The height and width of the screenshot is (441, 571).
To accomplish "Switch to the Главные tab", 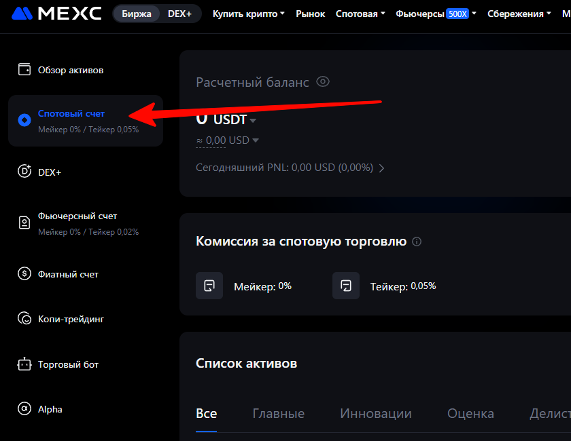I will [x=279, y=414].
